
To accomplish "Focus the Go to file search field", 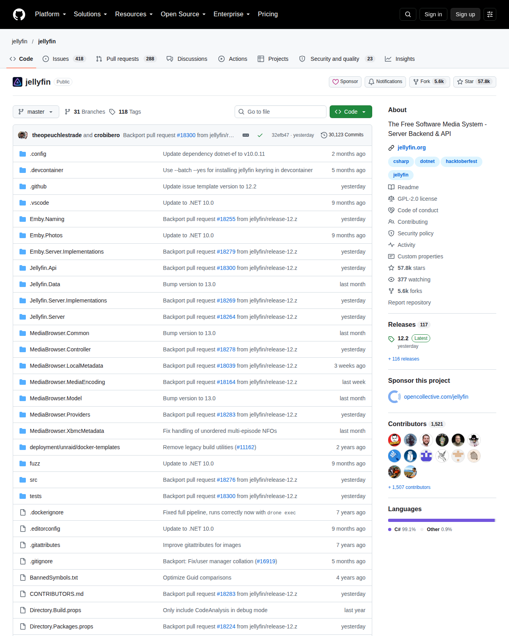I will pos(280,112).
